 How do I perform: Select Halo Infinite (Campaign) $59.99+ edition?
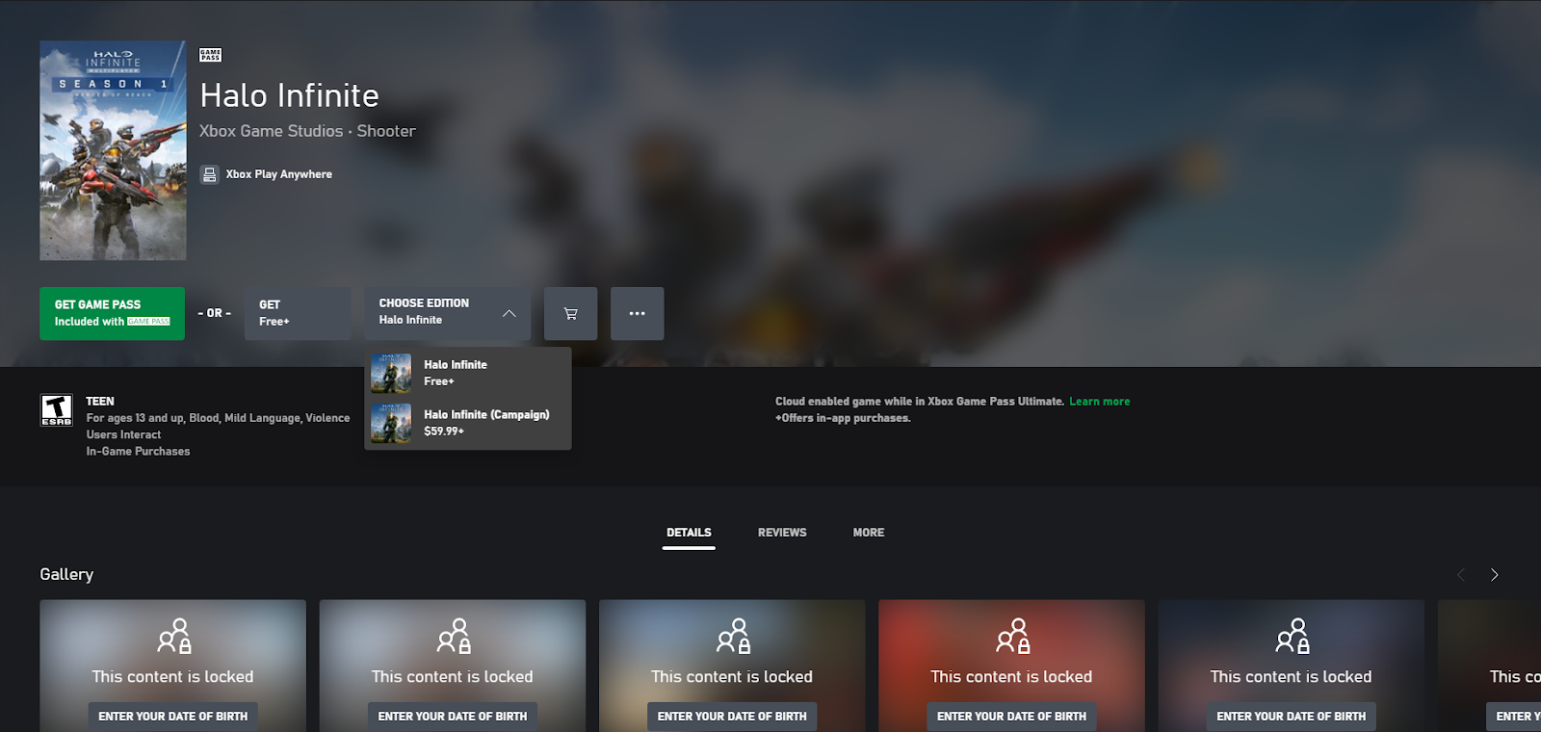point(468,423)
